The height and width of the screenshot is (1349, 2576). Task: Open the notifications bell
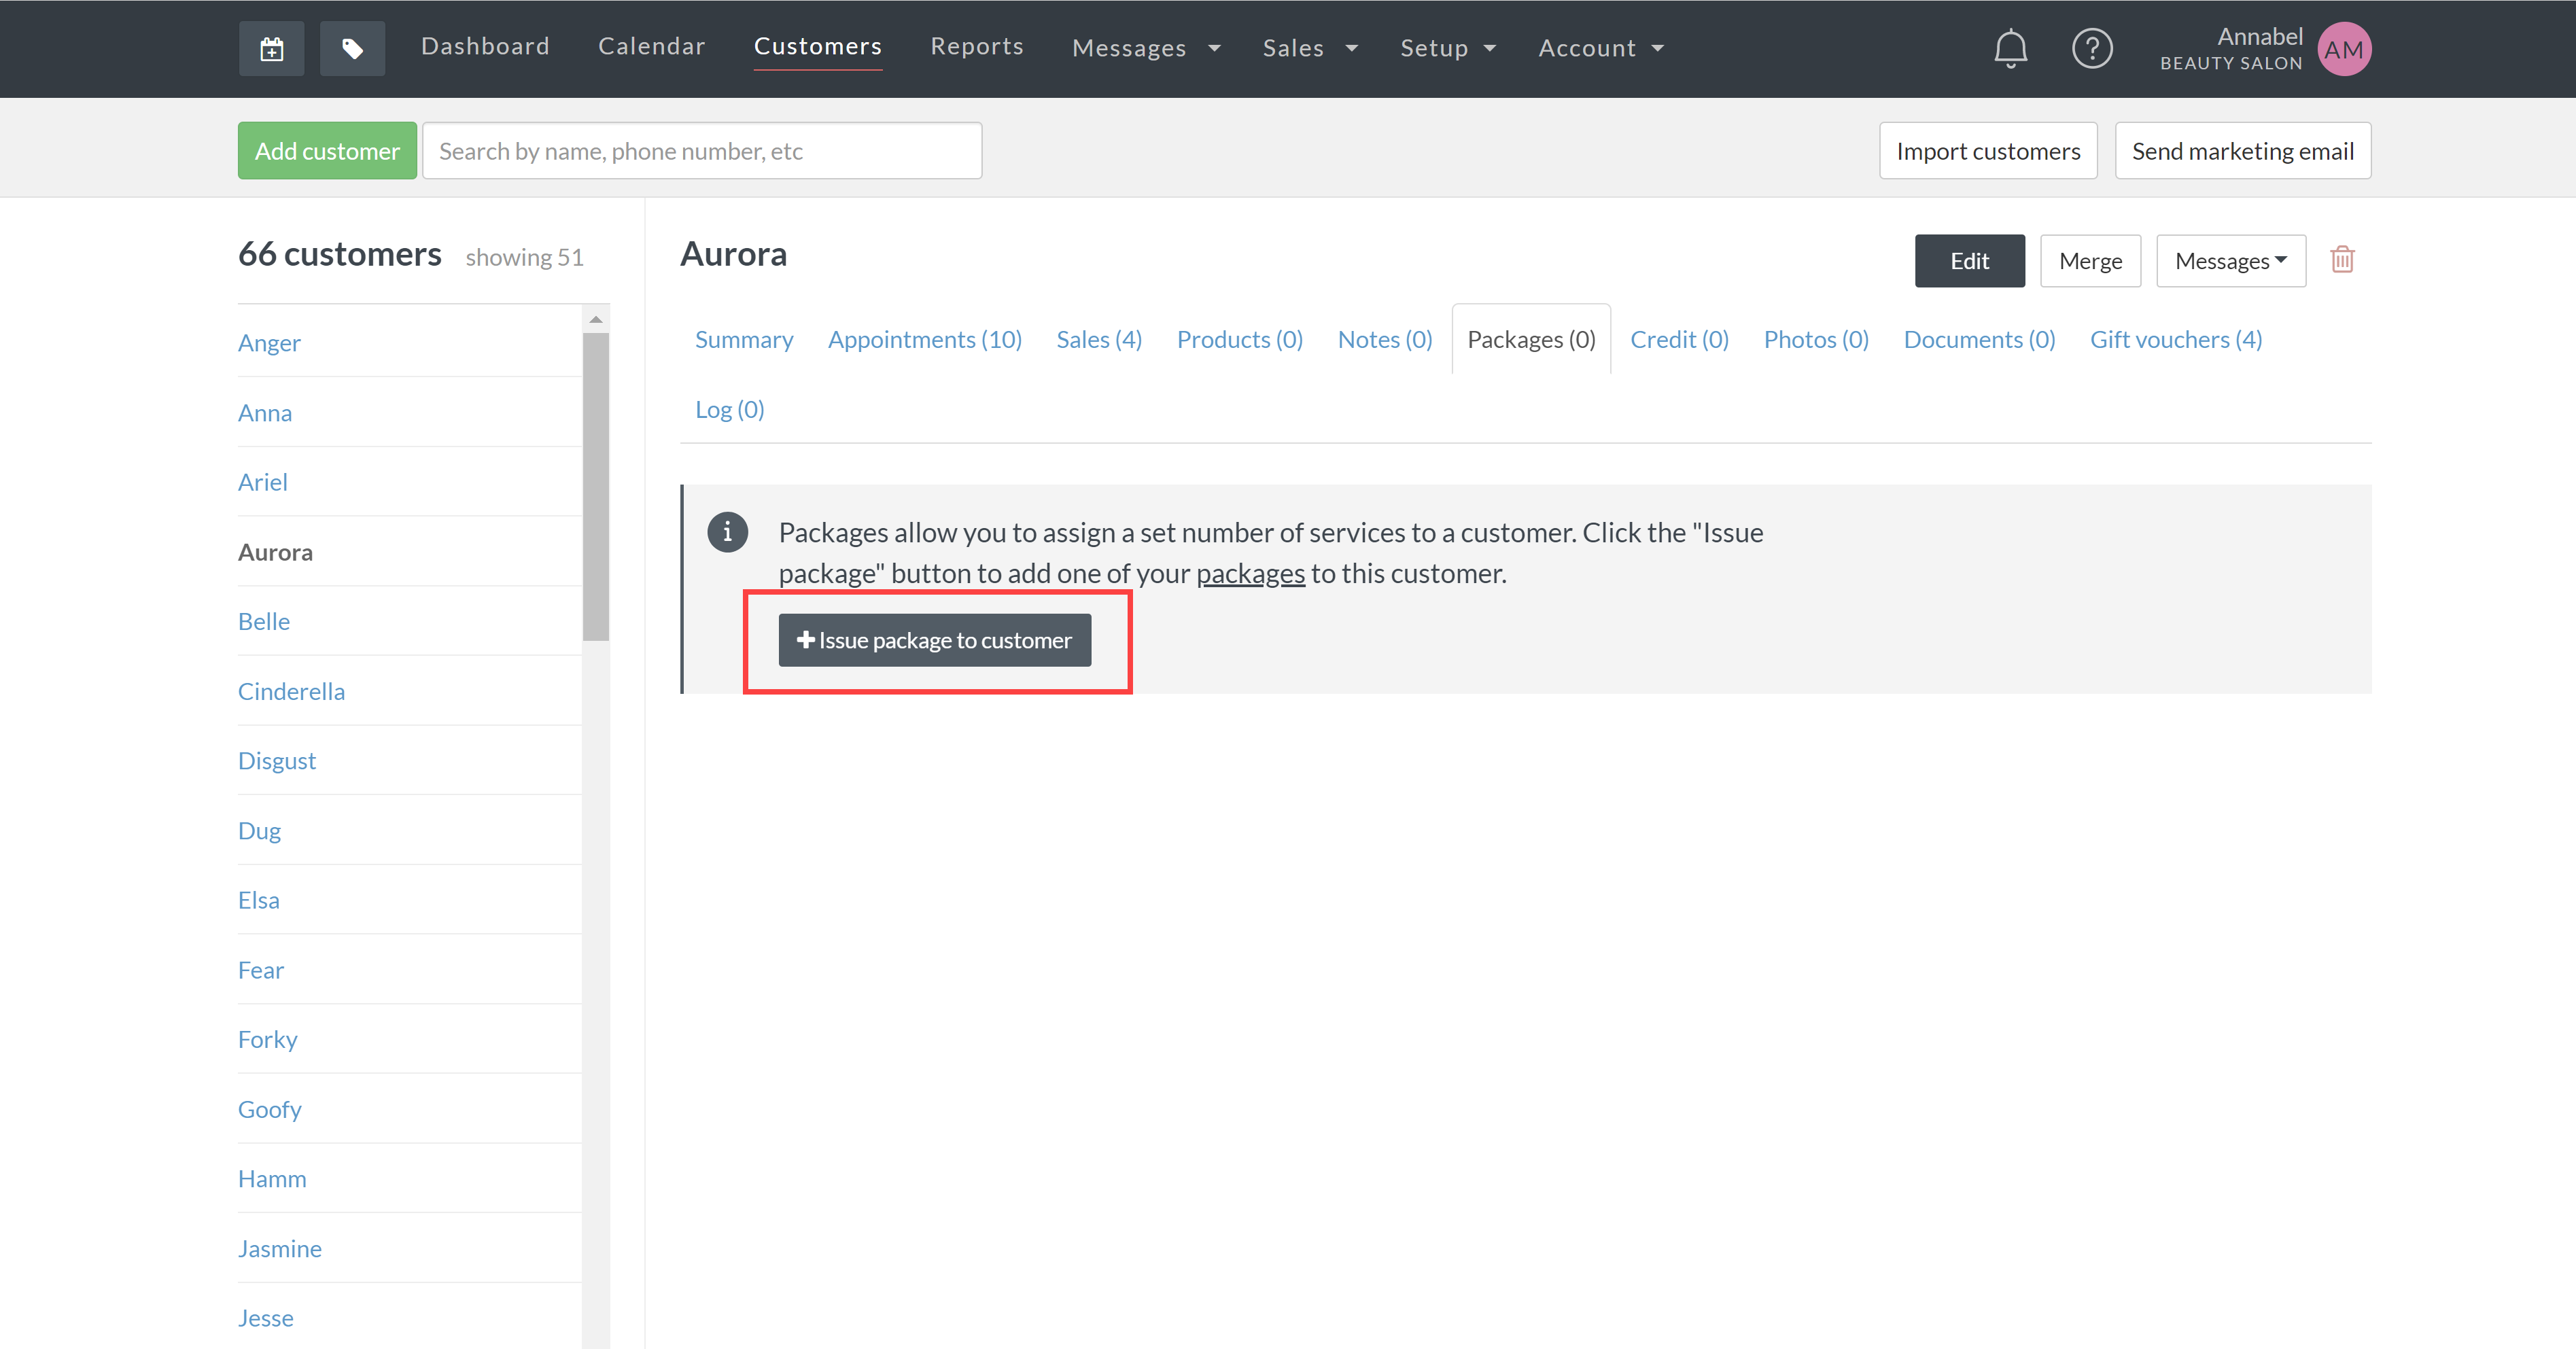2010,48
